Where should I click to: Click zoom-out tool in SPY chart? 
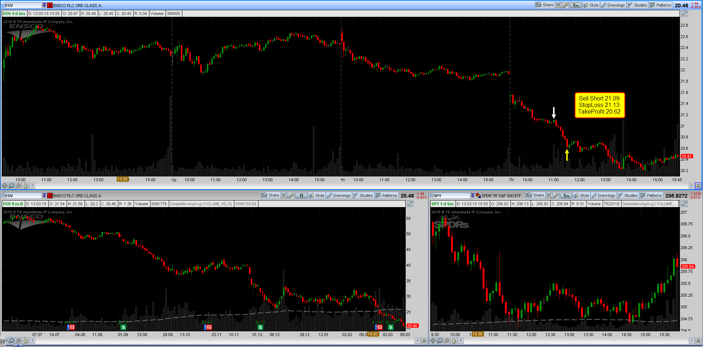click(447, 340)
